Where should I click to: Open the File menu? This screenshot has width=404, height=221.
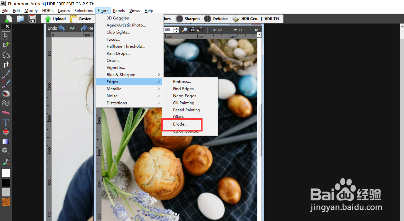pos(5,11)
